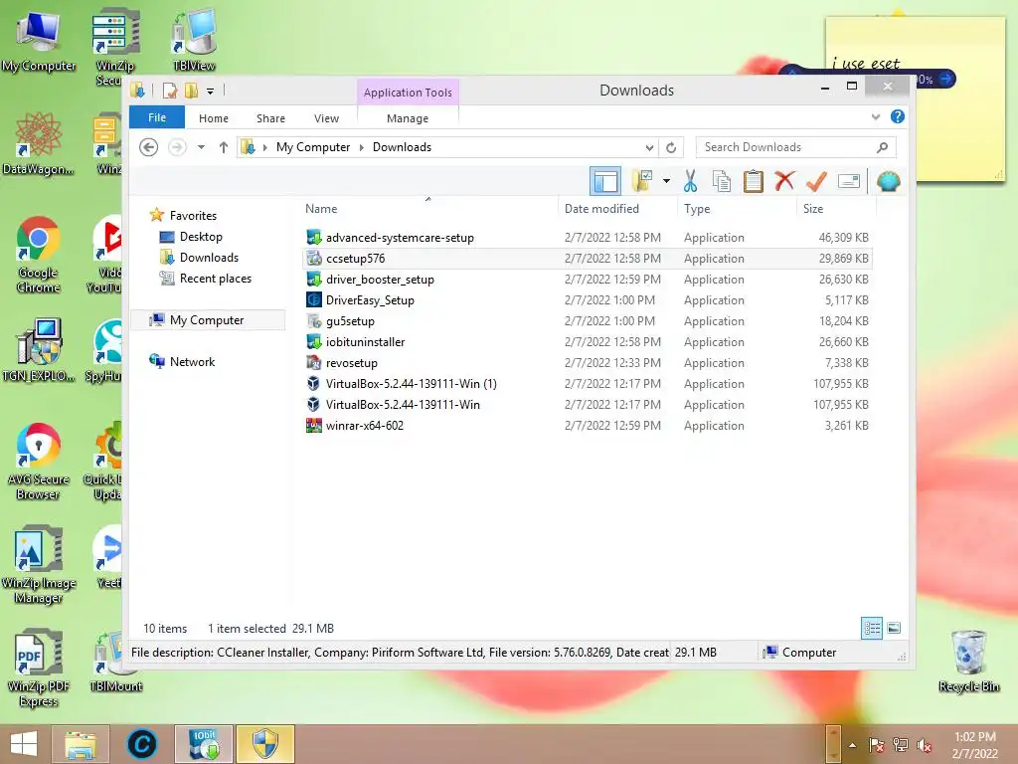Screen dimensions: 1018x764
Task: Sort by the Type column header
Action: point(737,209)
